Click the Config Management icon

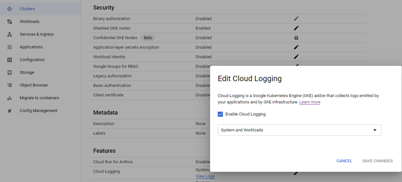click(10, 111)
